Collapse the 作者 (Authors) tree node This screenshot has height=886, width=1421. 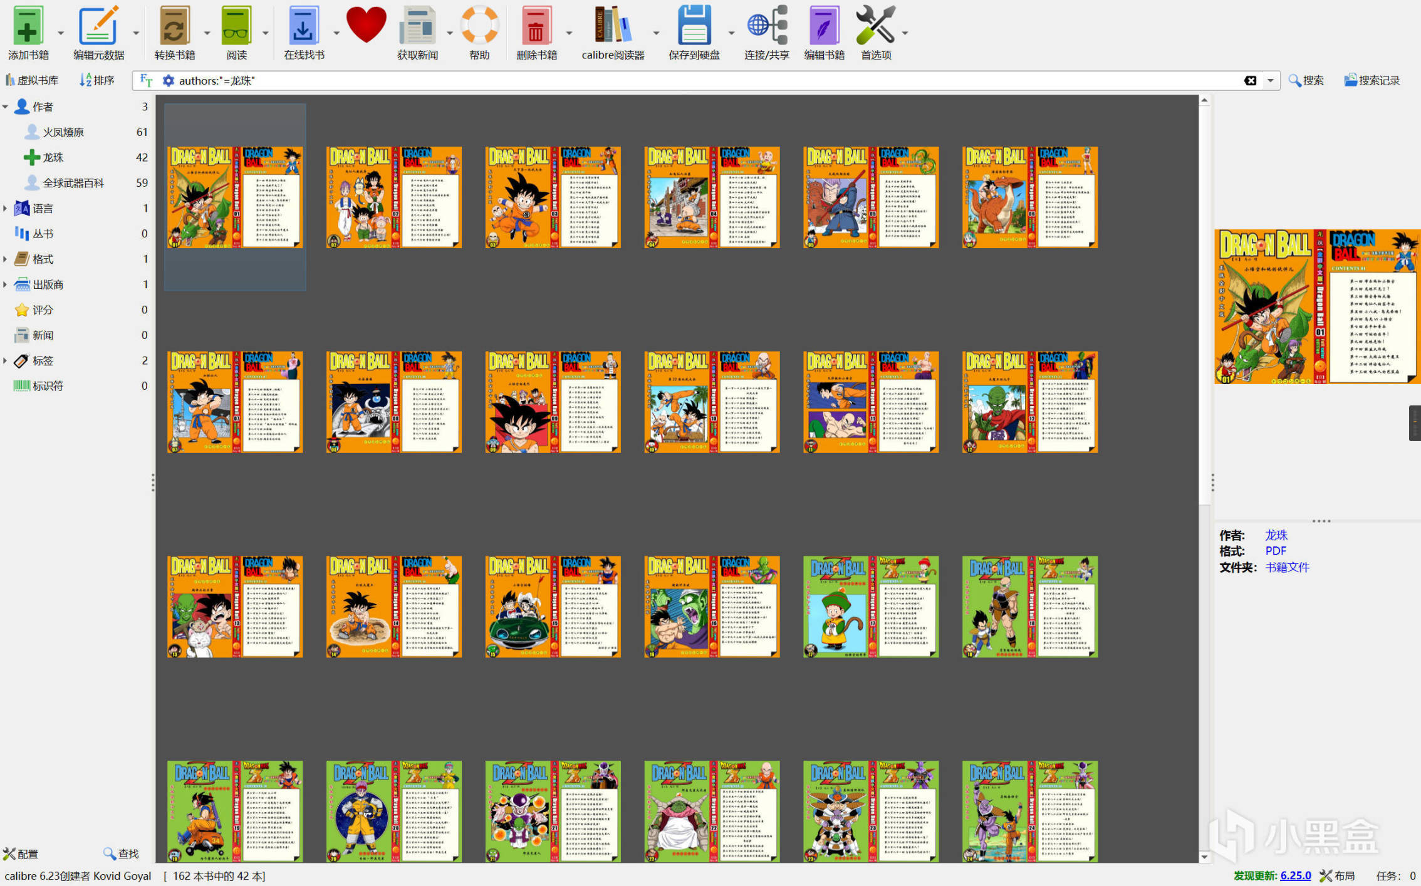pyautogui.click(x=5, y=107)
